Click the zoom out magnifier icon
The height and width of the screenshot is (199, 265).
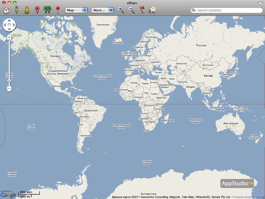(x=131, y=10)
